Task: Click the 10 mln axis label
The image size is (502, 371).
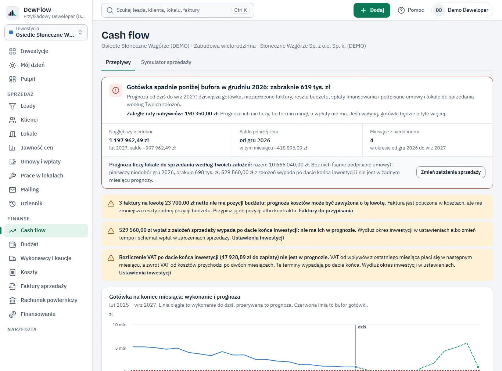Action: pyautogui.click(x=119, y=325)
